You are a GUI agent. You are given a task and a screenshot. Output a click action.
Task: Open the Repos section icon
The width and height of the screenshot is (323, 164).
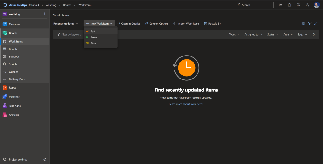tap(5, 88)
